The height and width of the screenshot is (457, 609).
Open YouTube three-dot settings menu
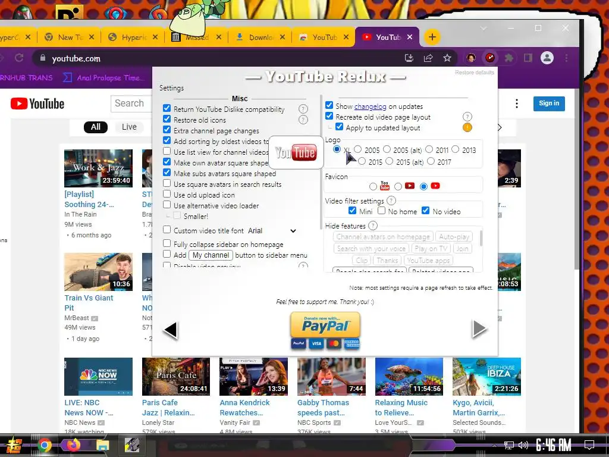pyautogui.click(x=517, y=104)
